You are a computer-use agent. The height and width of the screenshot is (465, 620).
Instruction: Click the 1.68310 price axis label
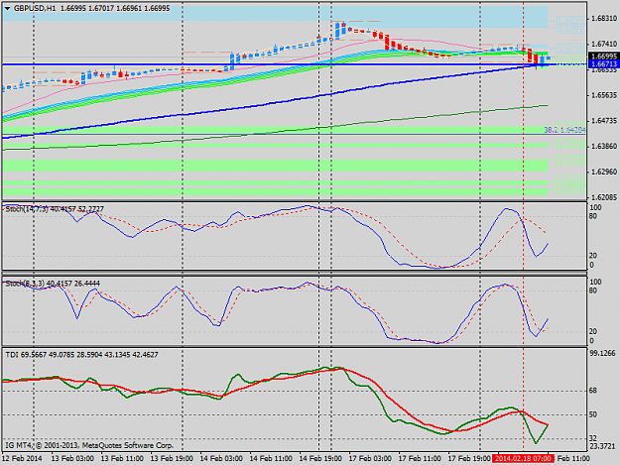[603, 19]
